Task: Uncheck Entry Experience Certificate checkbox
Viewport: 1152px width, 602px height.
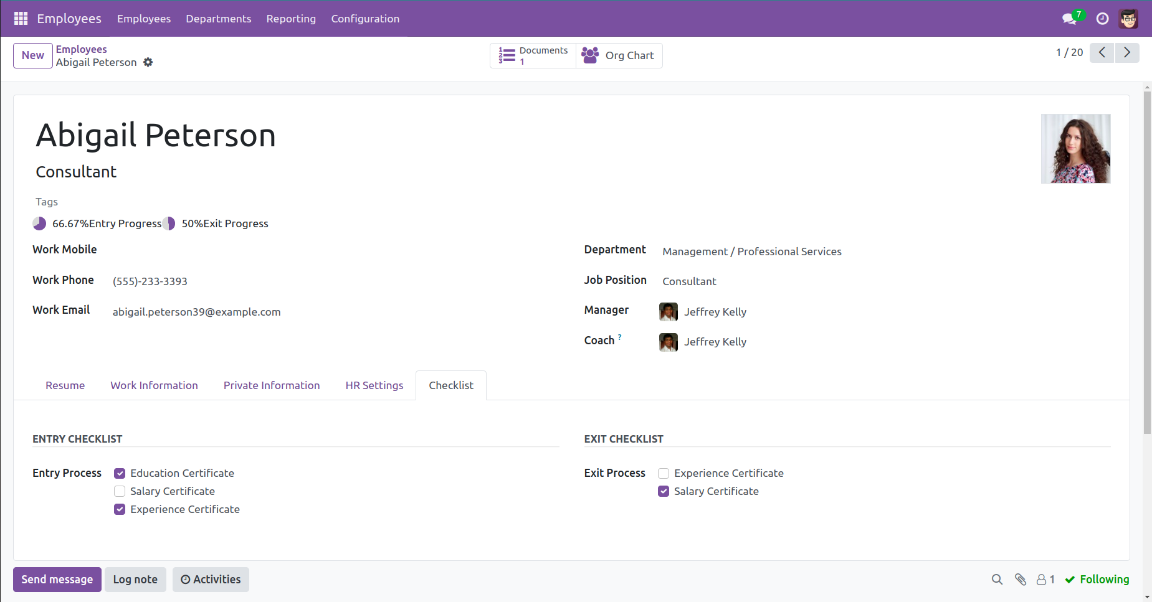Action: 120,510
